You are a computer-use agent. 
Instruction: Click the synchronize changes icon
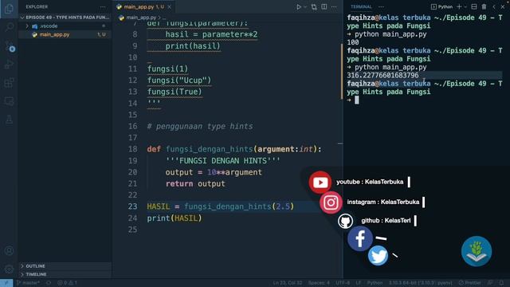coord(49,283)
